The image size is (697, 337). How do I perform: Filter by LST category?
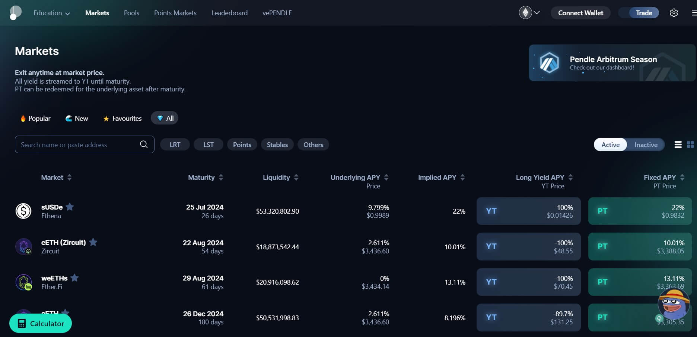click(x=209, y=145)
